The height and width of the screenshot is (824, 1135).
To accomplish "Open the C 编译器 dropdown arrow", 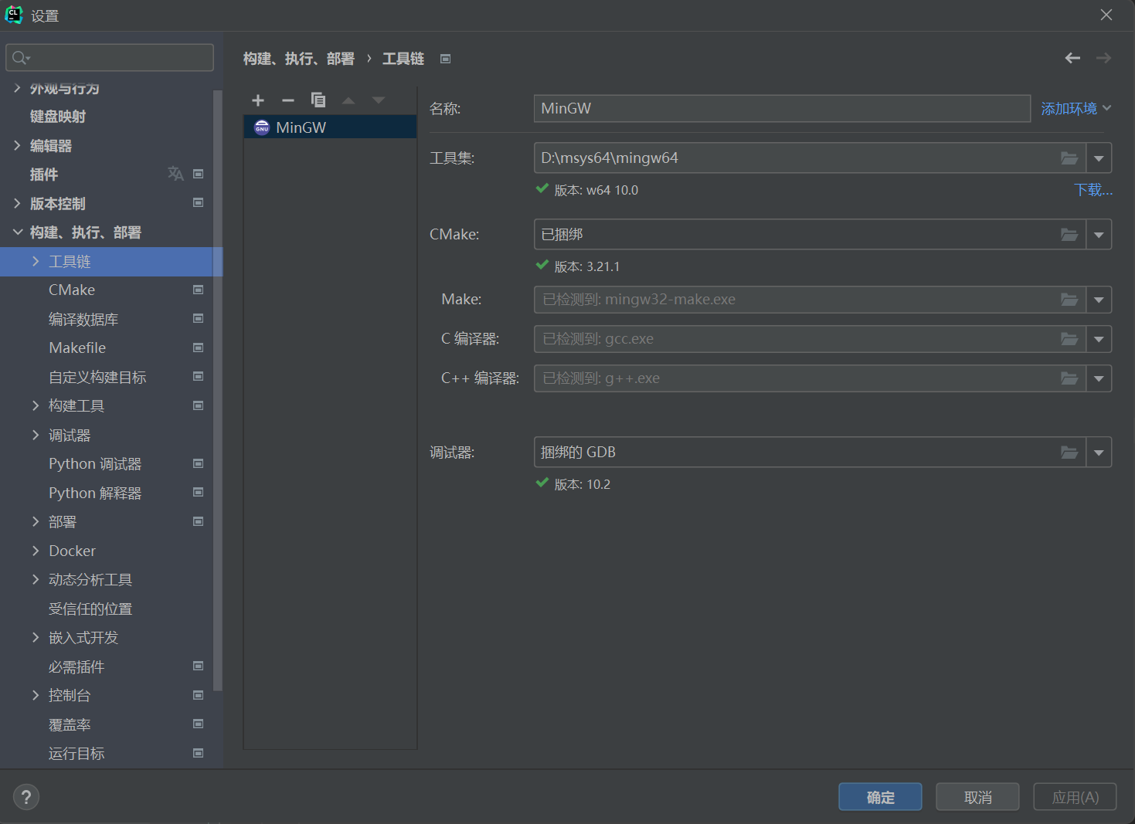I will [1099, 339].
